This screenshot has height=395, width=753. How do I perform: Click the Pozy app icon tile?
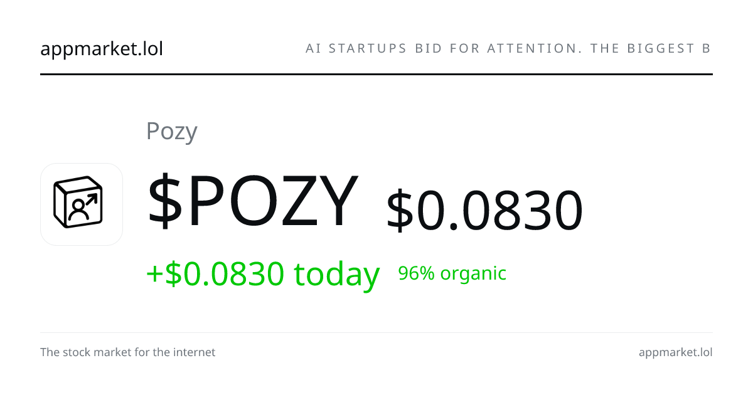click(x=82, y=204)
